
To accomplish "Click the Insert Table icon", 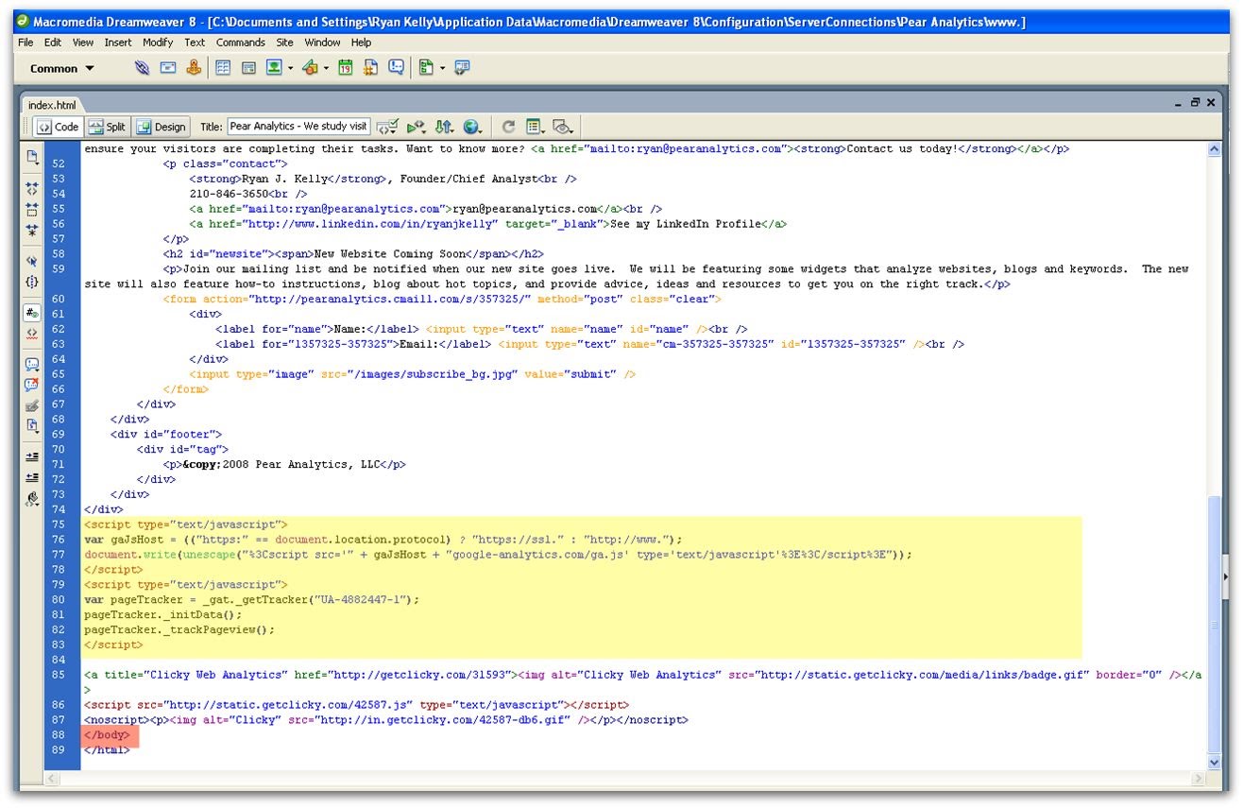I will (224, 68).
